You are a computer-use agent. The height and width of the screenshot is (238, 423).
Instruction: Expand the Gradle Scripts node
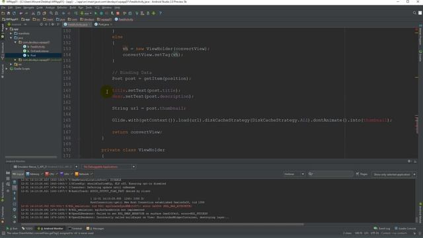(7, 69)
